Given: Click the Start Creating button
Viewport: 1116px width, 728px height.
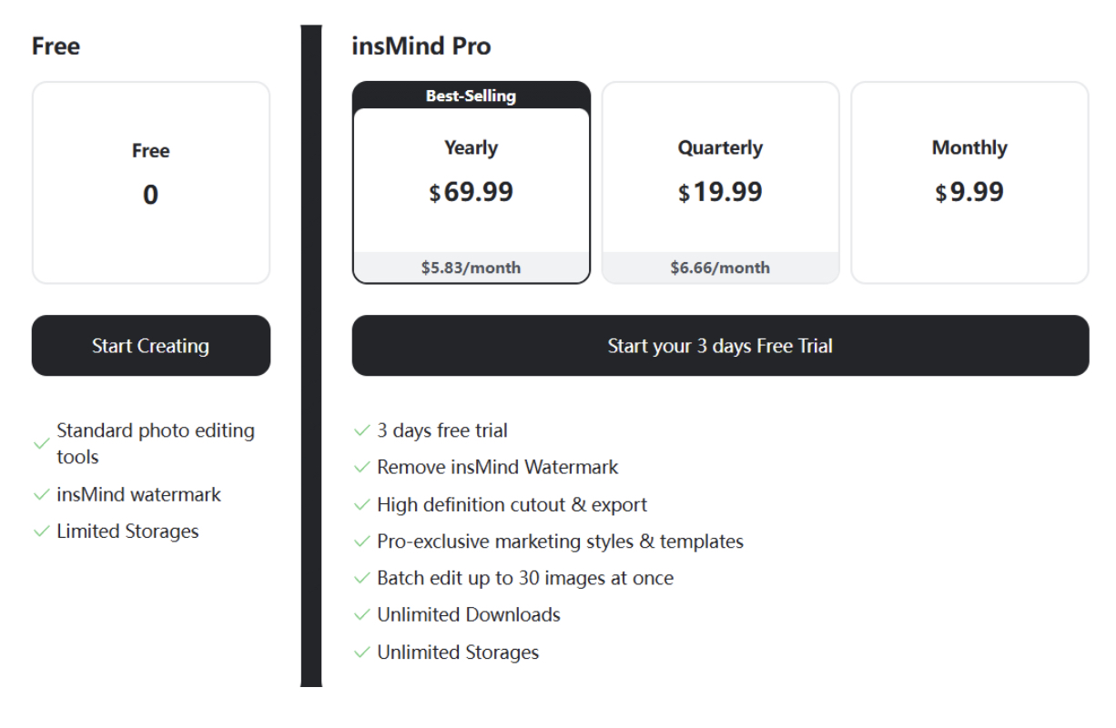Looking at the screenshot, I should [x=151, y=346].
